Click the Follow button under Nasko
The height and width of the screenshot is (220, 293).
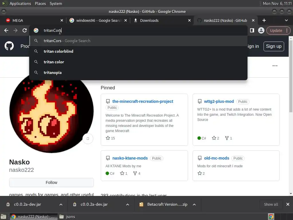52,182
